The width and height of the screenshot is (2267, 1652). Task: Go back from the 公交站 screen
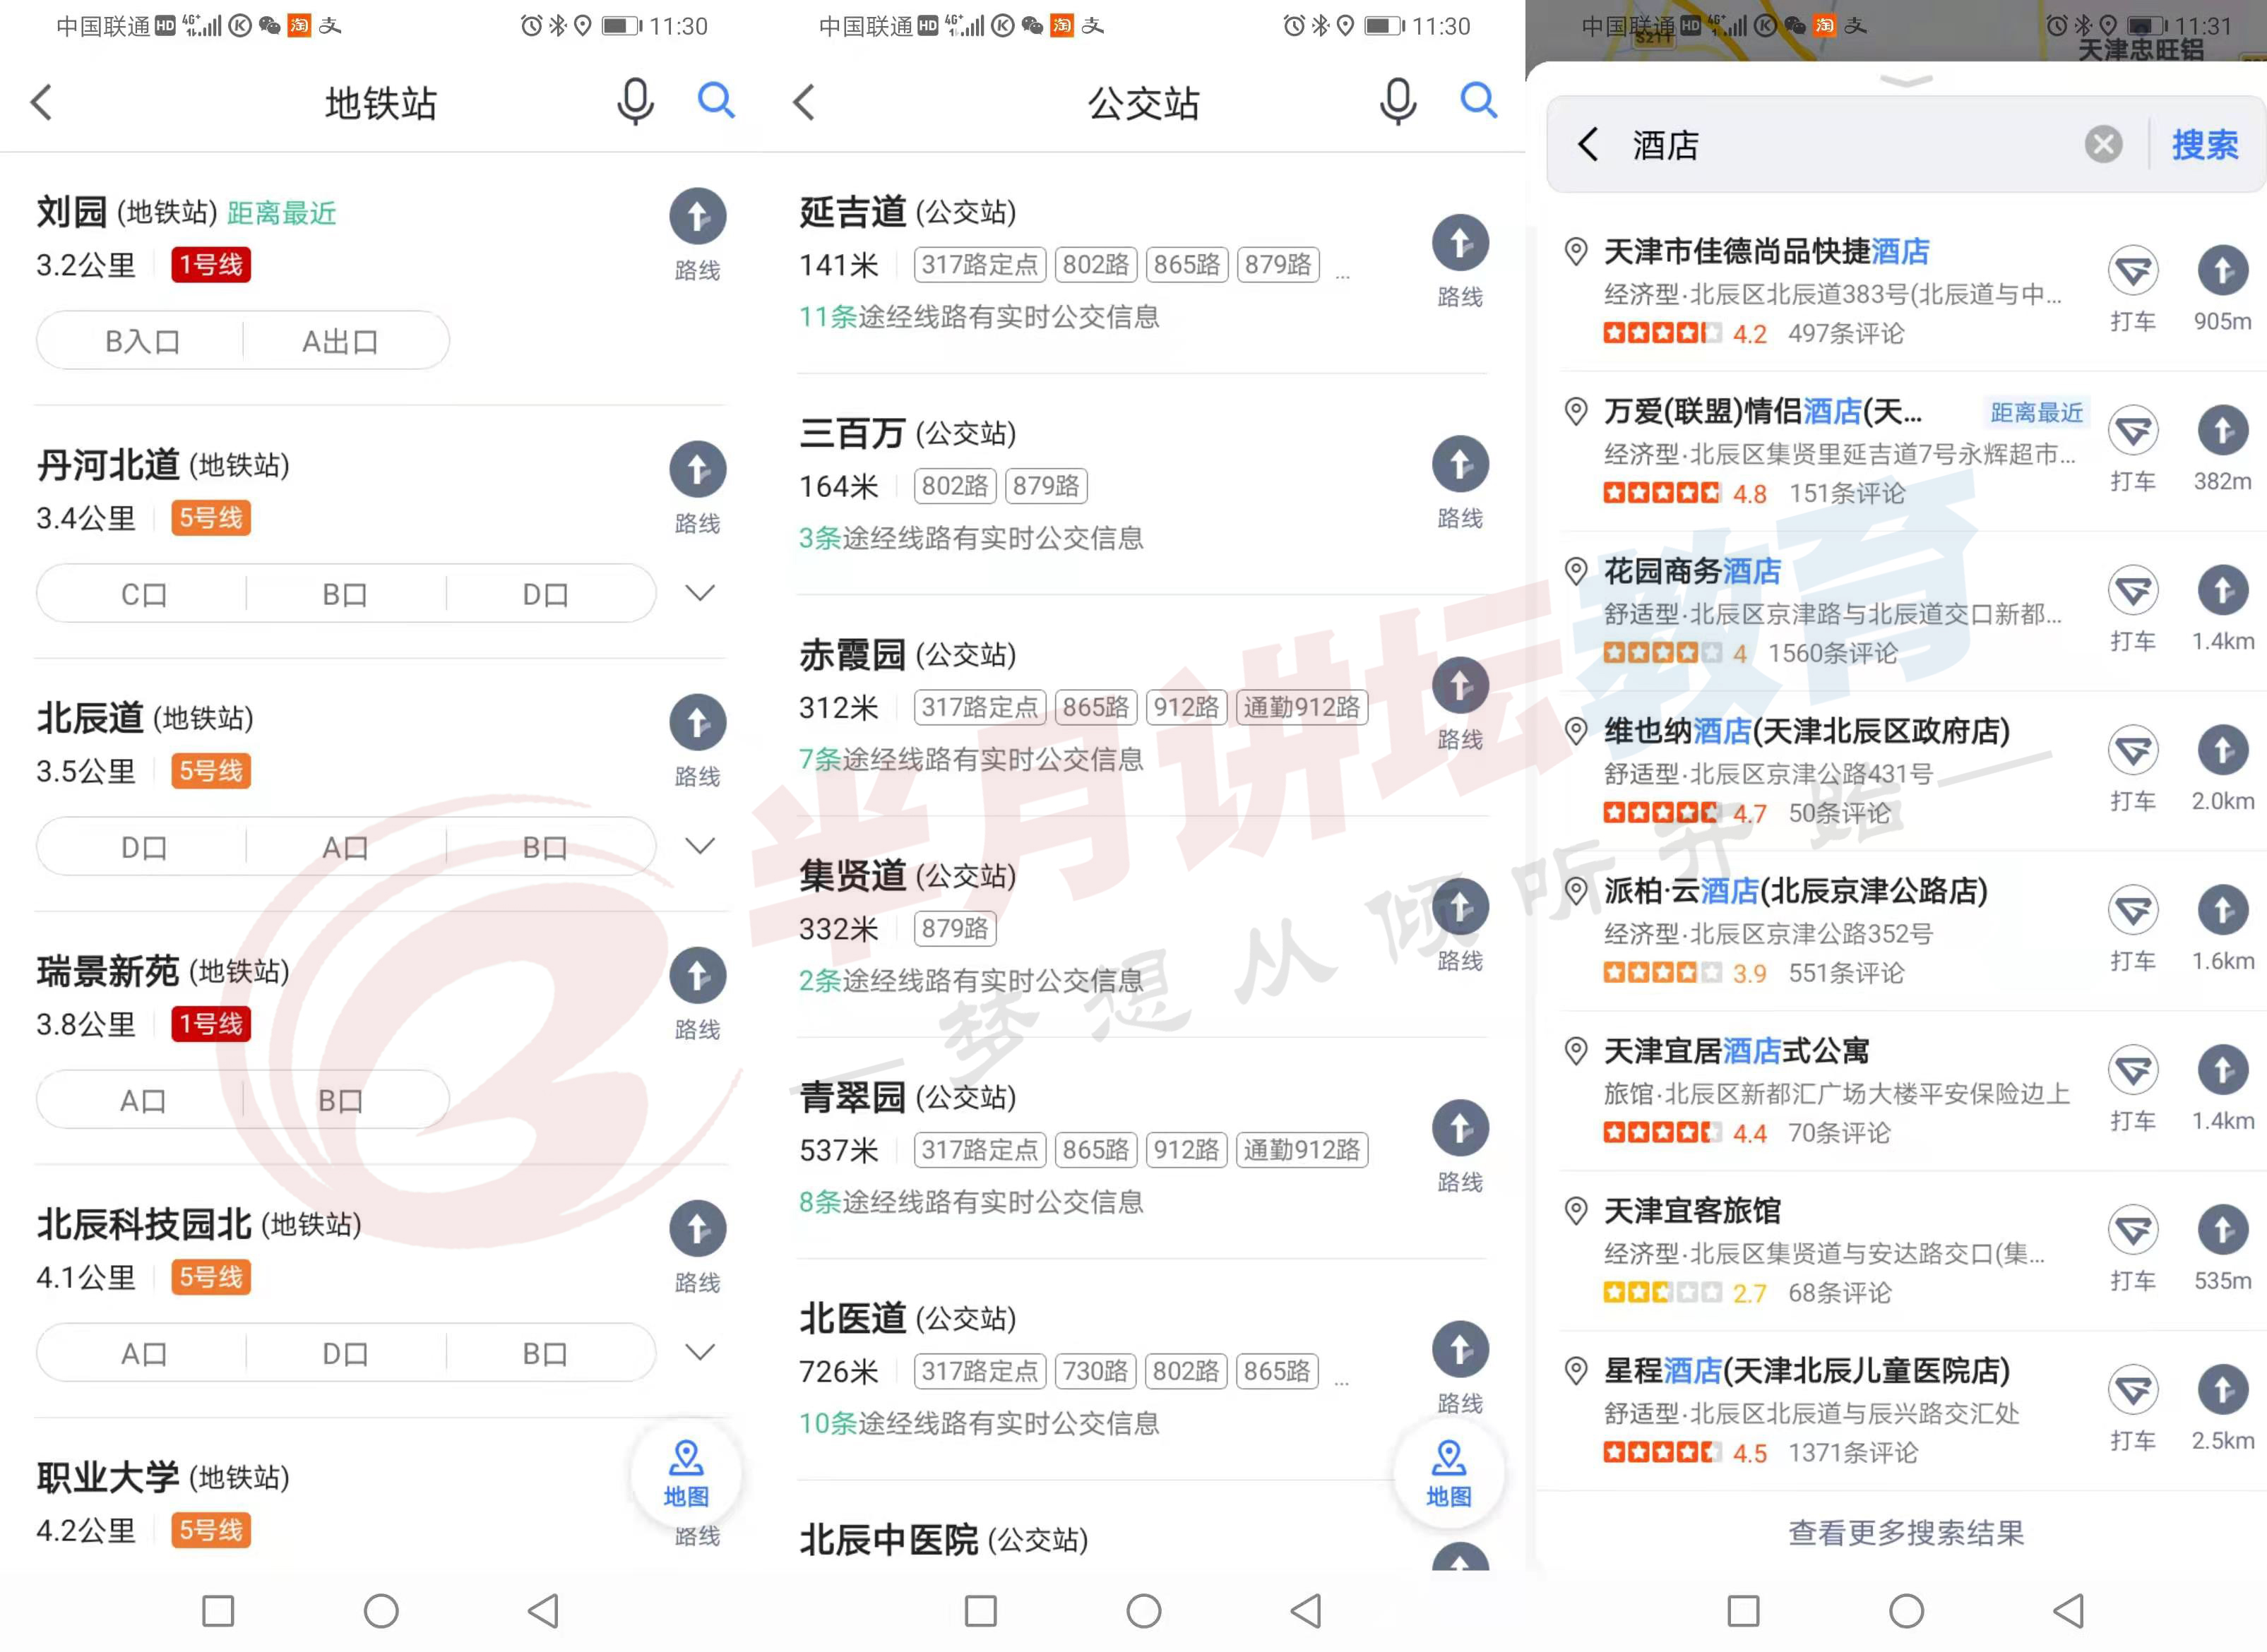click(x=804, y=102)
